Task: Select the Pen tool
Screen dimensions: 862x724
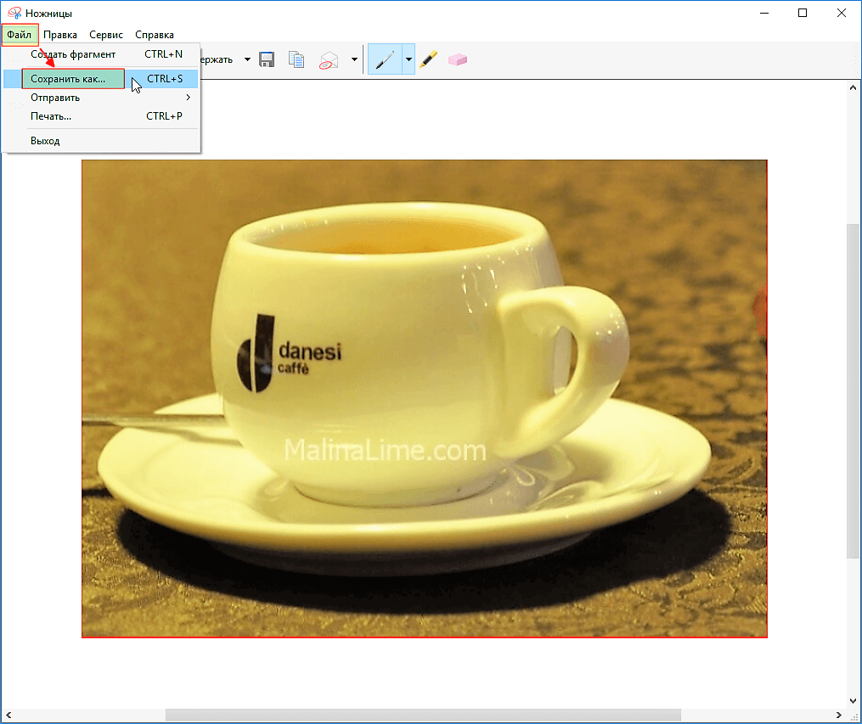Action: (385, 60)
